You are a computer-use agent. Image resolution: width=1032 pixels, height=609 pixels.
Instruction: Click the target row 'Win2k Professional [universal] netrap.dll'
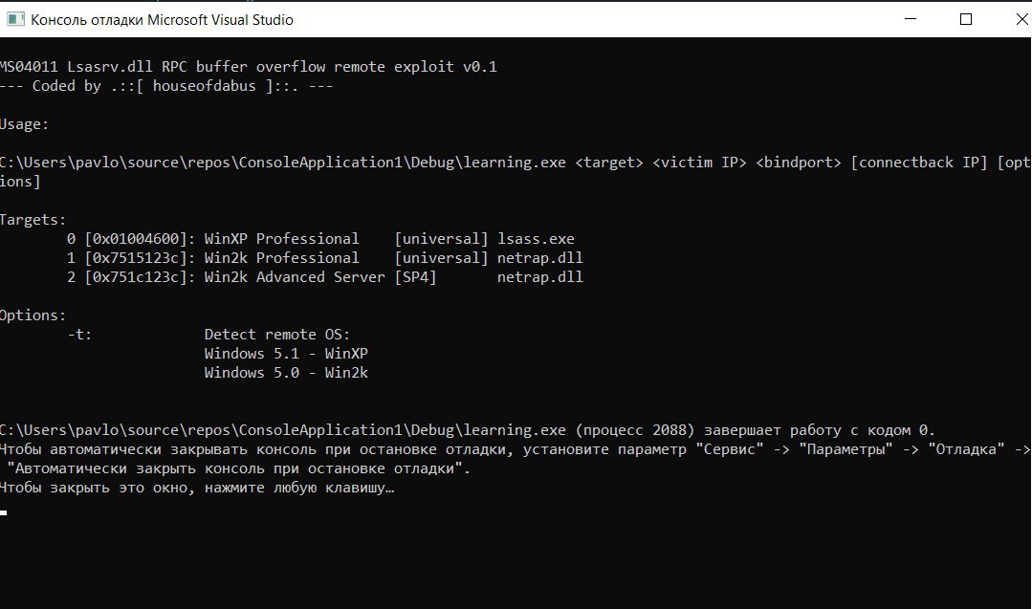tap(324, 258)
